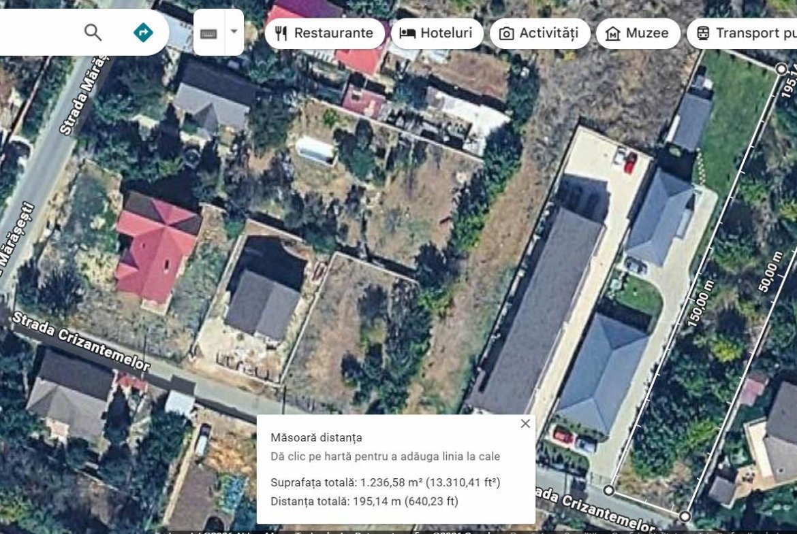Open the Transport public chip
Image resolution: width=797 pixels, height=534 pixels.
point(742,33)
